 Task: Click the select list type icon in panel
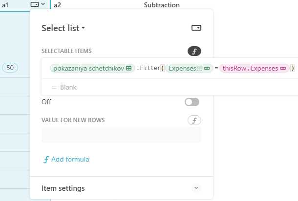tap(196, 28)
